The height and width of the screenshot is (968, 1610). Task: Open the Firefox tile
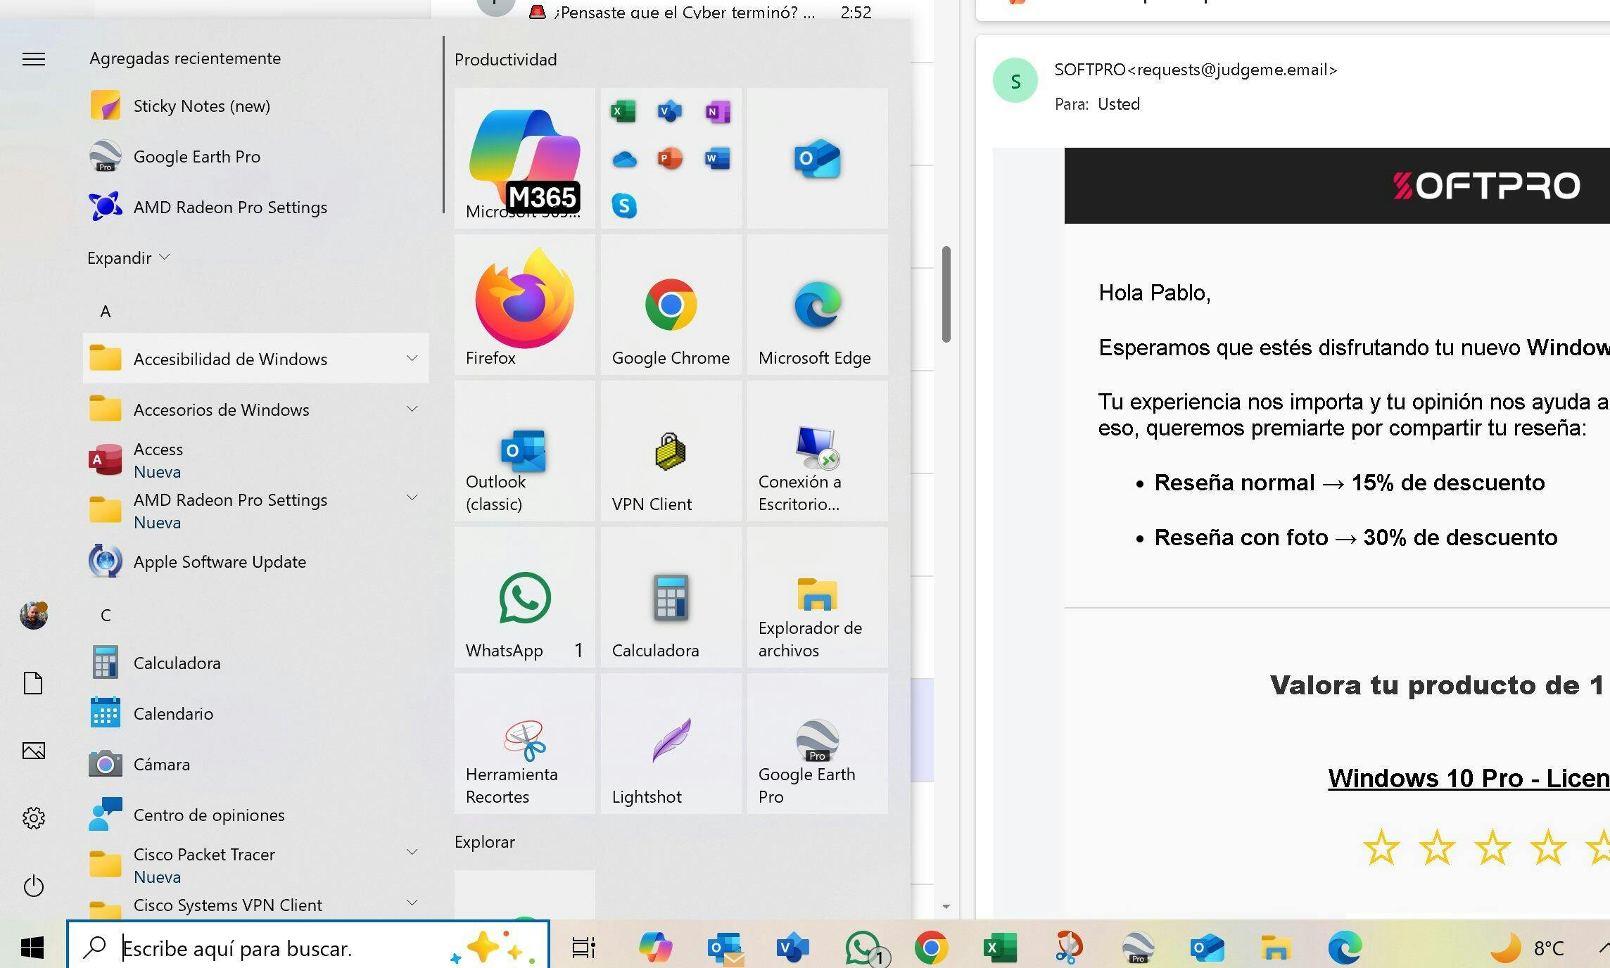[524, 304]
